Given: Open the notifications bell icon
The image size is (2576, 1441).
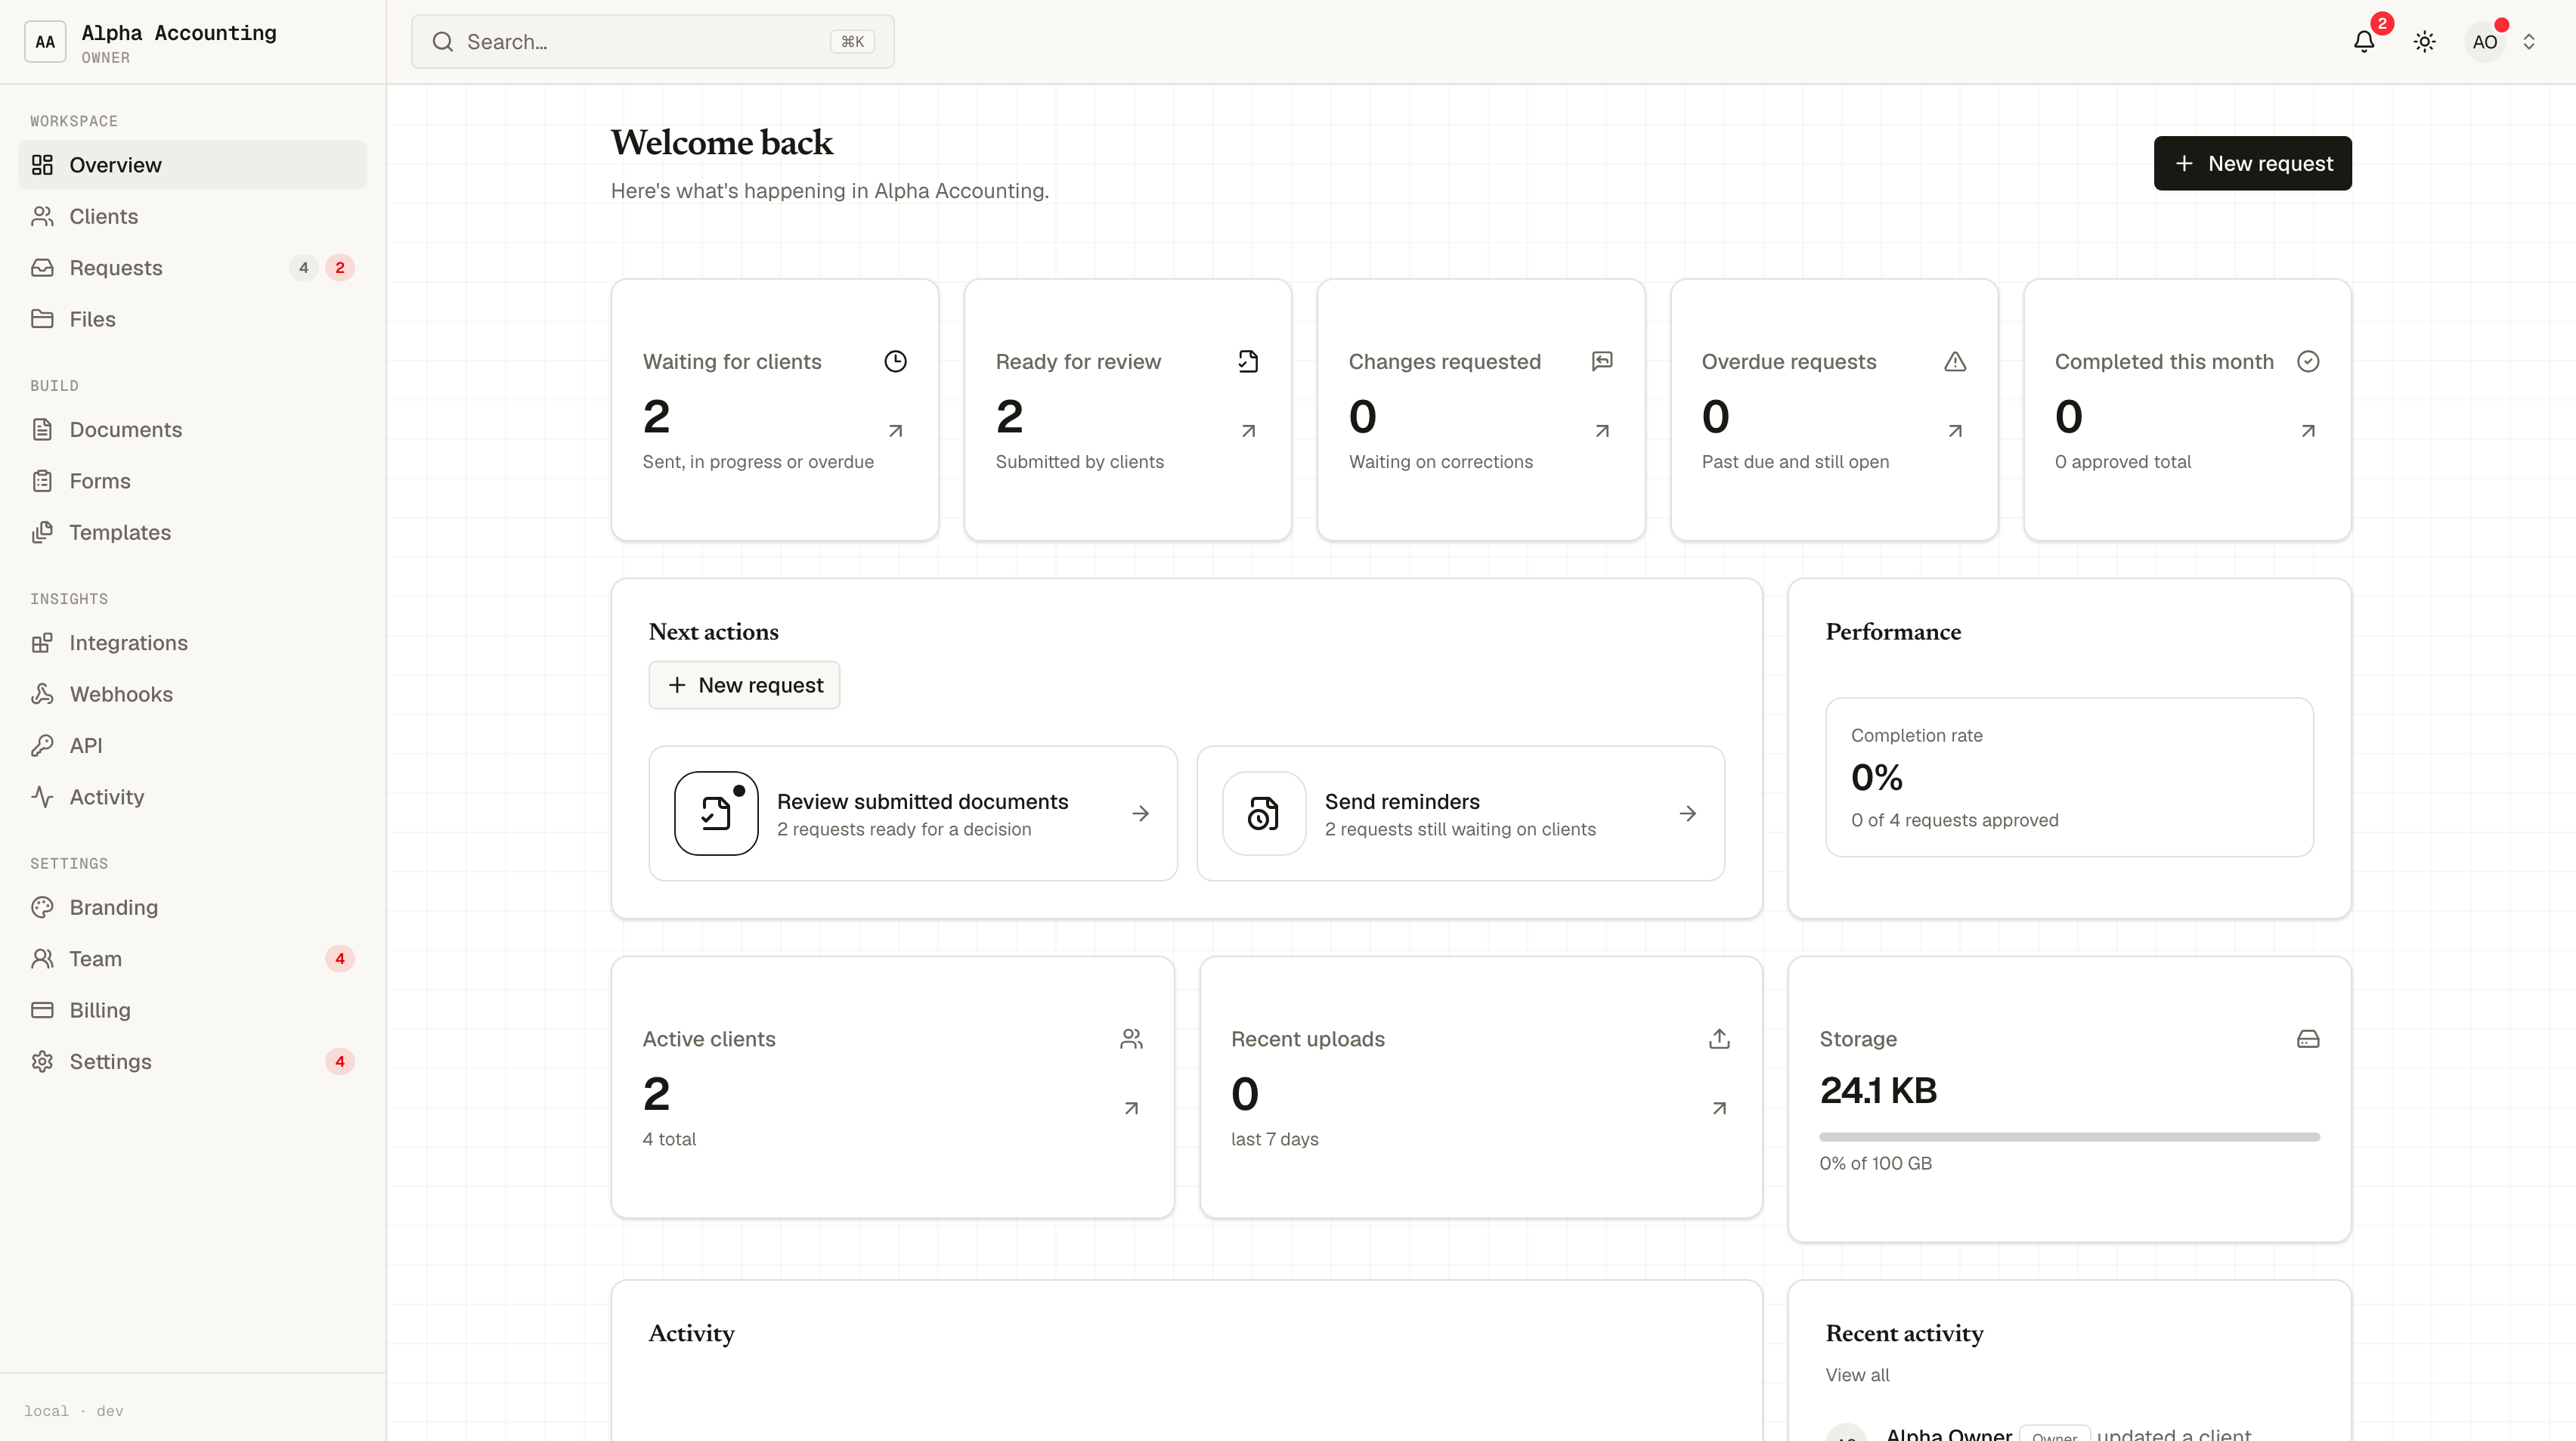Looking at the screenshot, I should (x=2364, y=42).
